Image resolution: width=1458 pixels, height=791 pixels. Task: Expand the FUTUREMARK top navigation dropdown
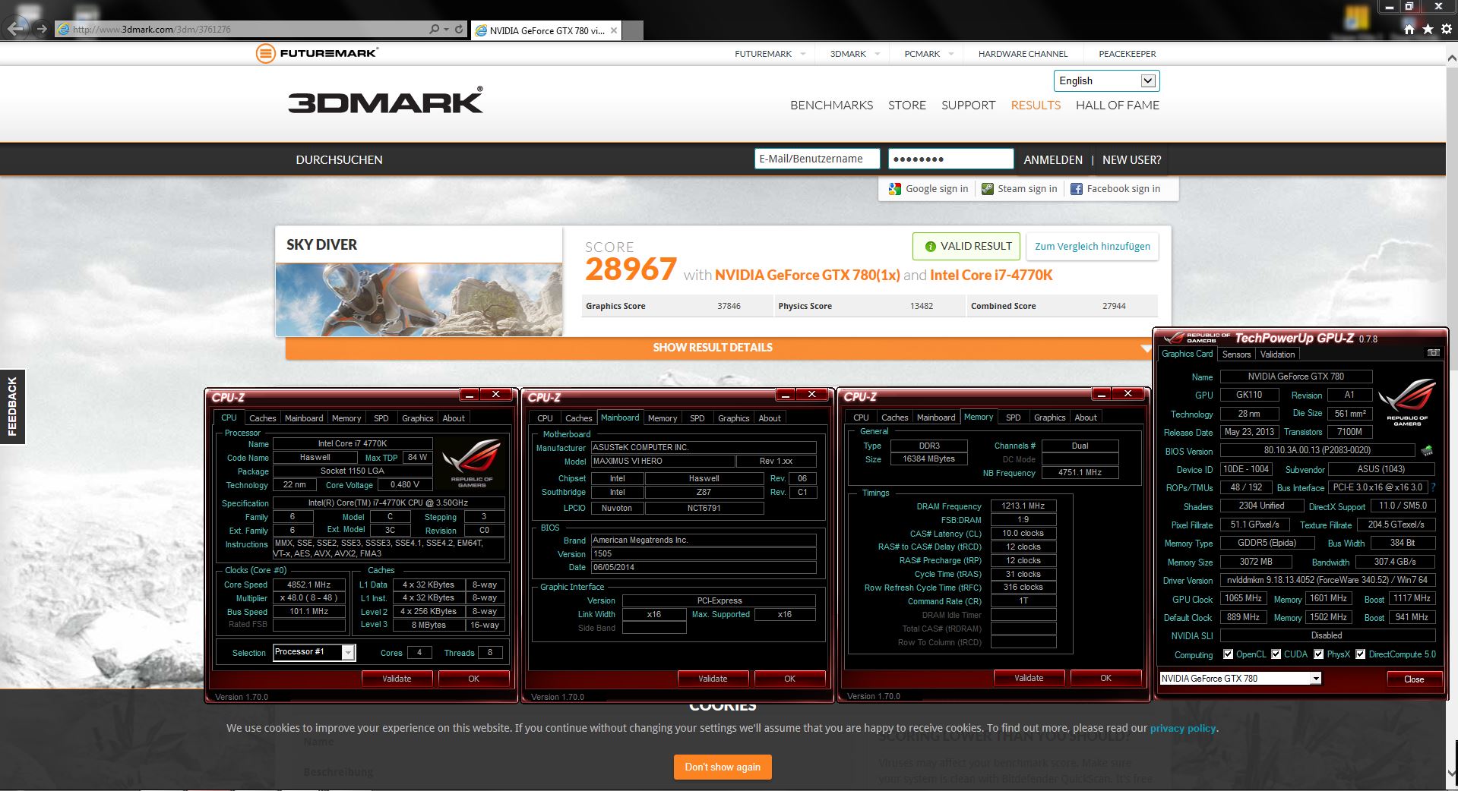(803, 54)
